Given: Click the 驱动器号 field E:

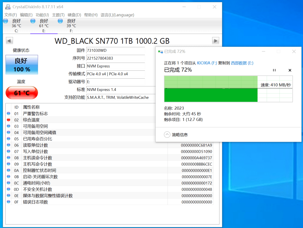Looking at the screenshot, I should pyautogui.click(x=116, y=82).
